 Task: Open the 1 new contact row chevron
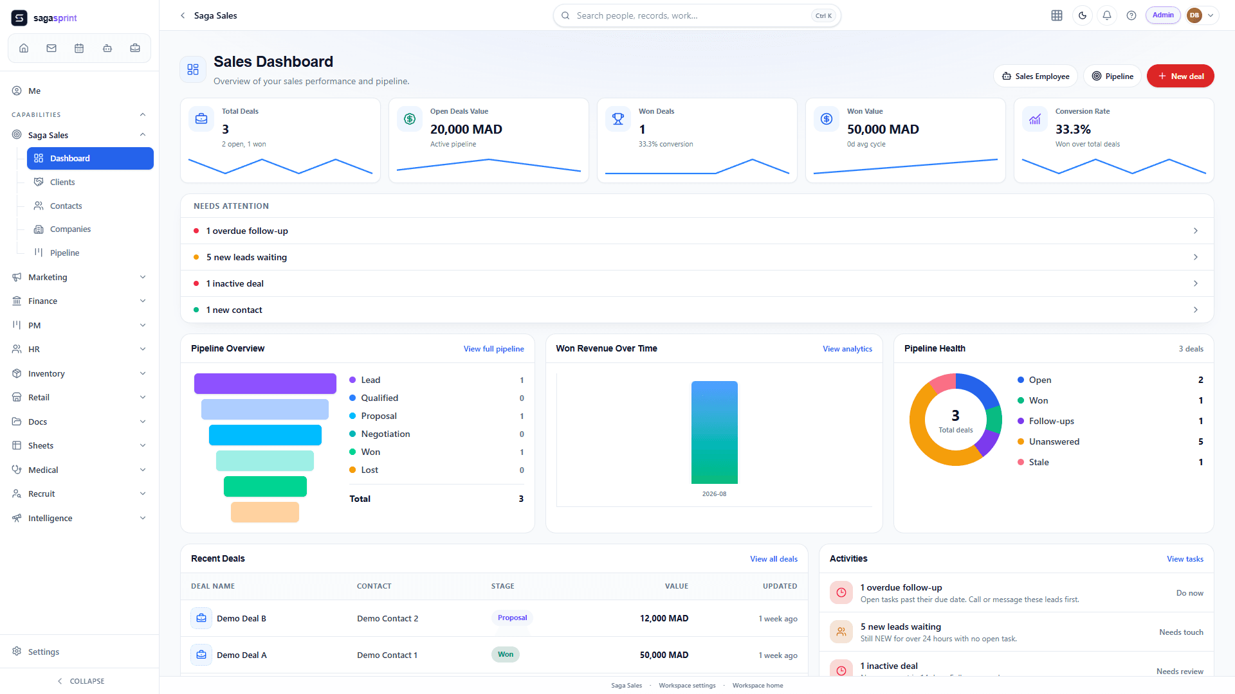pyautogui.click(x=1196, y=310)
